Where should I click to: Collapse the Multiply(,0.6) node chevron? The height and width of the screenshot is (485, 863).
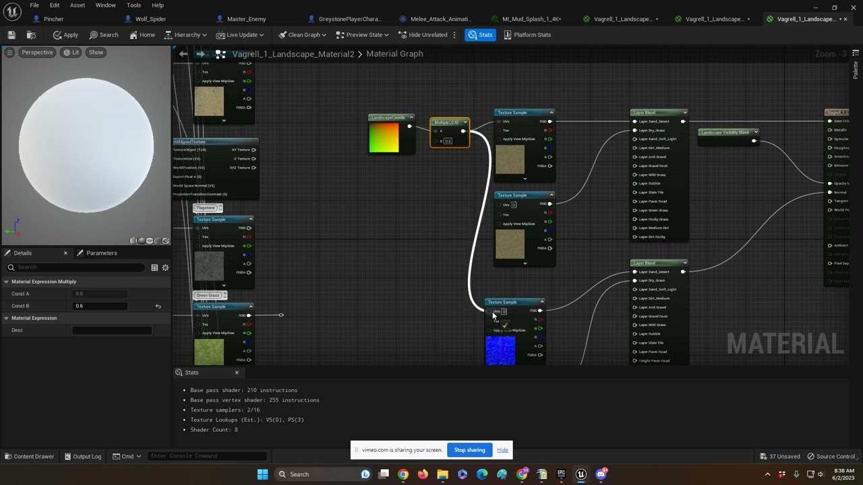(x=465, y=123)
